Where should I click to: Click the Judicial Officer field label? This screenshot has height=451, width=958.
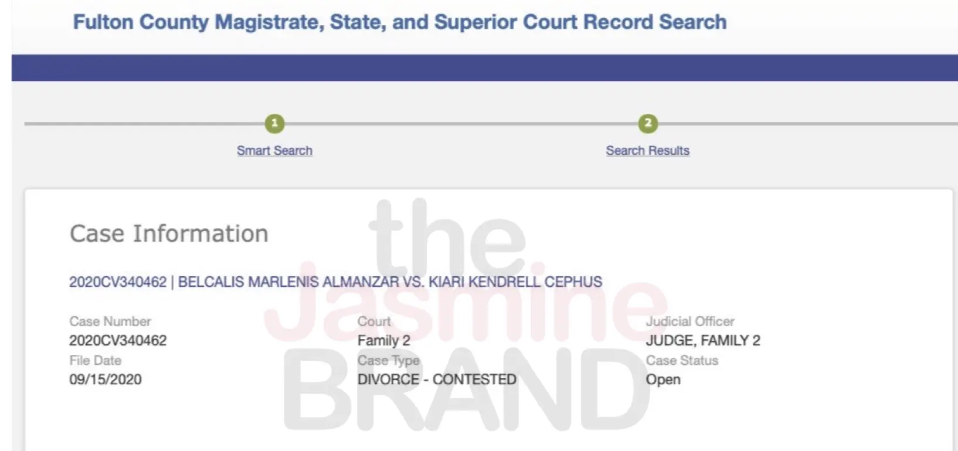pyautogui.click(x=689, y=321)
